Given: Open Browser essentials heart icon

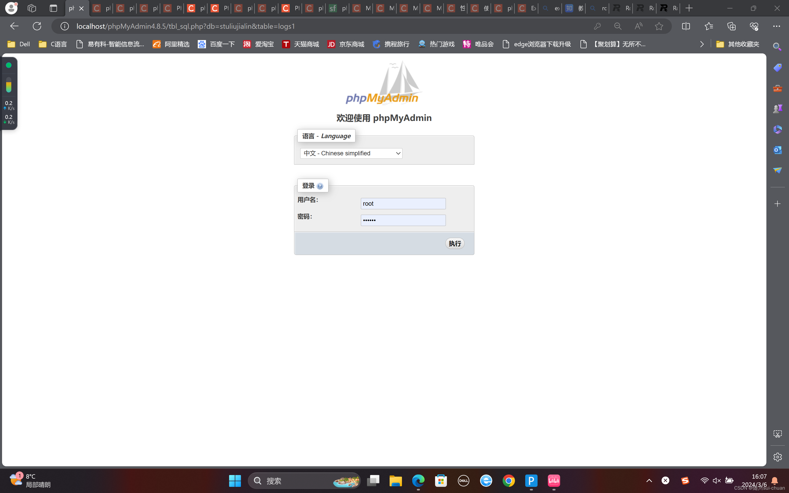Looking at the screenshot, I should pyautogui.click(x=754, y=26).
